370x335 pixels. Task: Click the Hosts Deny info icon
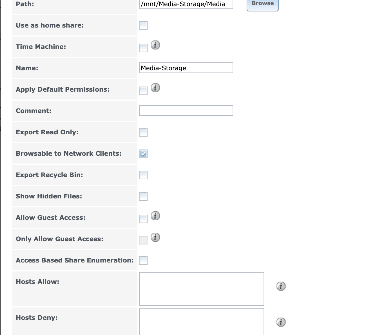281,322
